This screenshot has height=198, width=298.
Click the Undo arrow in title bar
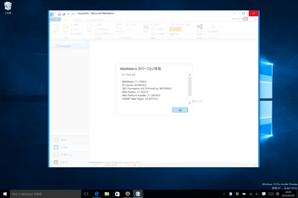click(68, 14)
